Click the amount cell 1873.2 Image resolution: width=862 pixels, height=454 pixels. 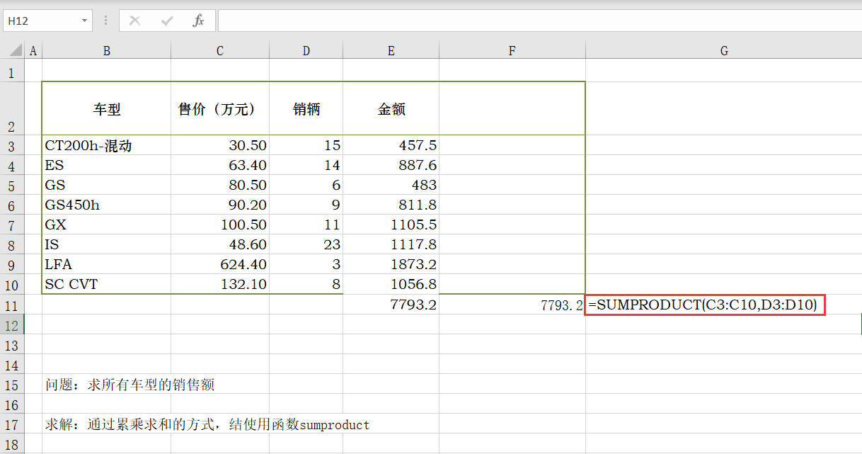point(391,264)
